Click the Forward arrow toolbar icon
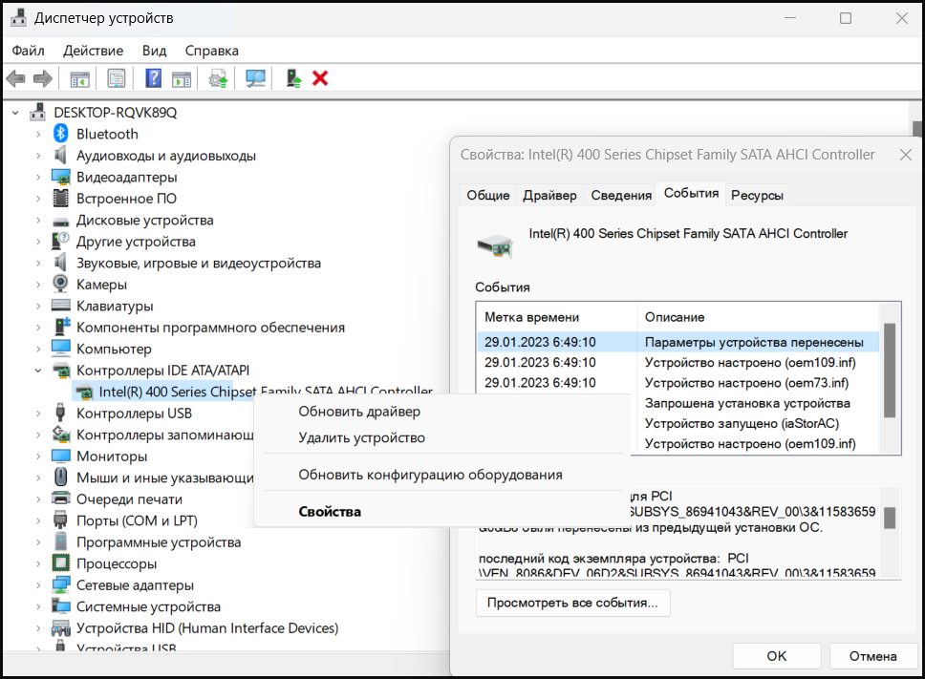Viewport: 925px width, 679px height. (x=42, y=78)
